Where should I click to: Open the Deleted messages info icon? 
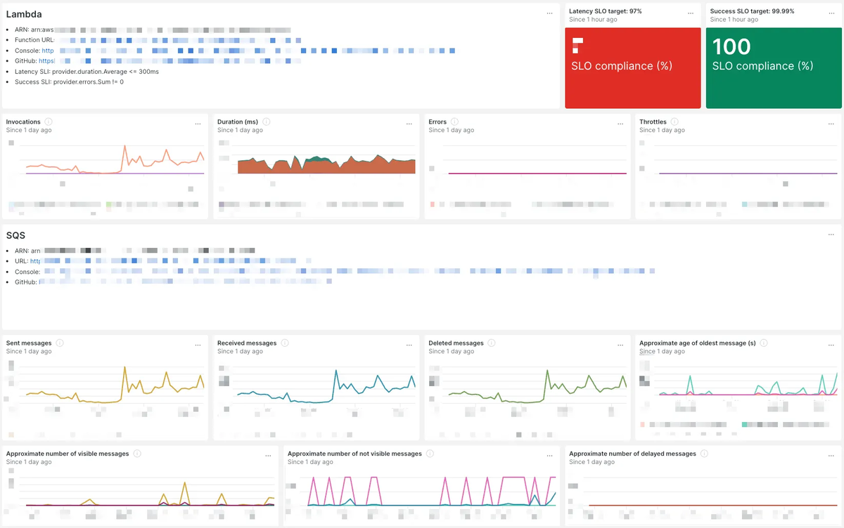490,343
